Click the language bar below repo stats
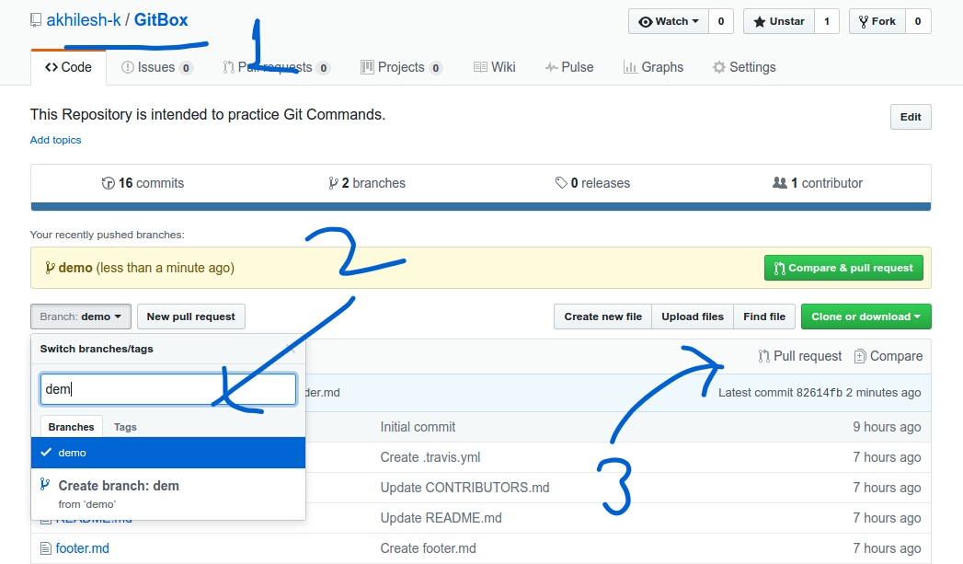963x564 pixels. pos(481,207)
